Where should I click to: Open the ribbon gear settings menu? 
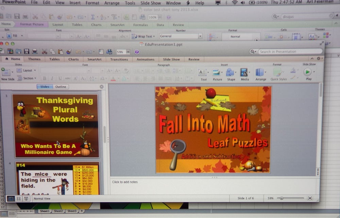(319, 58)
